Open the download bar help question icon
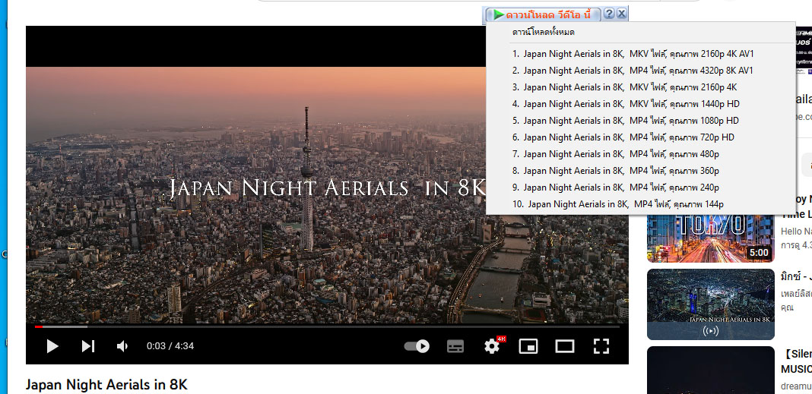 (609, 14)
